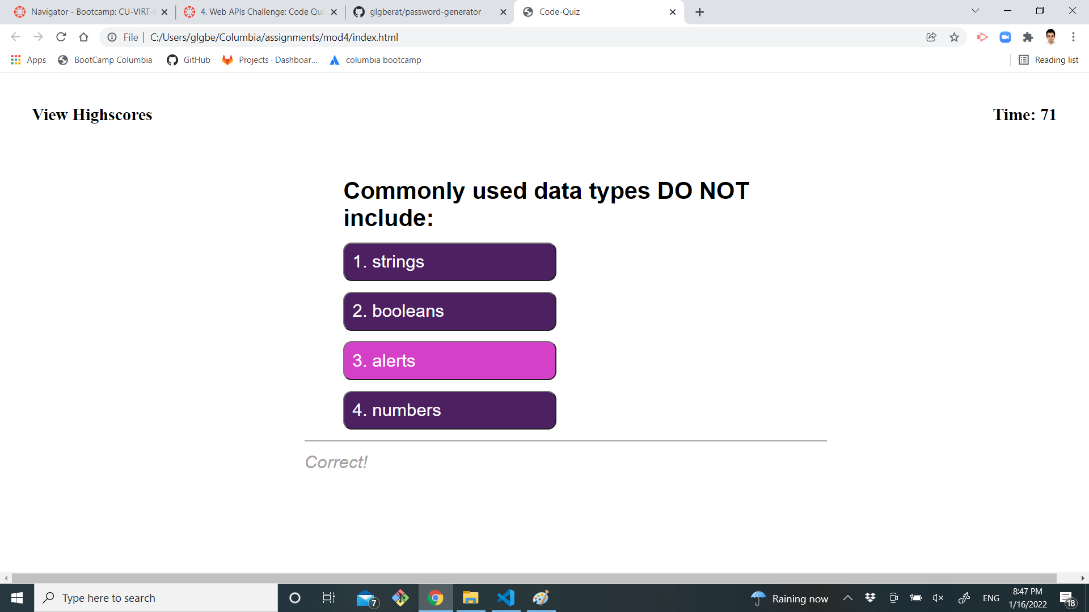Switch to the password-generator GitHub tab
Screen dimensions: 1089x612
click(425, 11)
